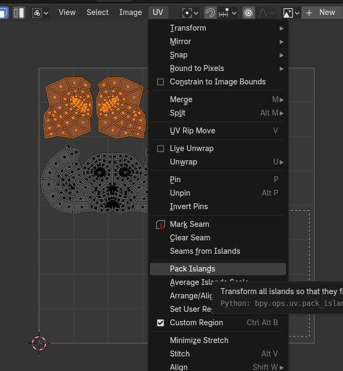Choose UV Rip Move
343x371 pixels.
218,131
